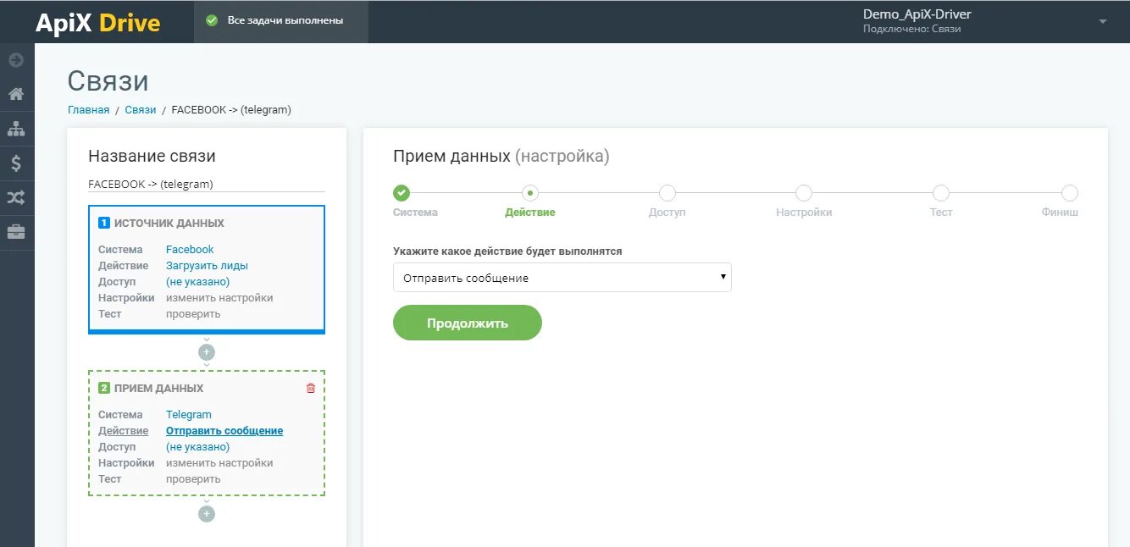Screen dimensions: 1130x547
Task: Click receiver block's проверить text
Action: coord(193,479)
